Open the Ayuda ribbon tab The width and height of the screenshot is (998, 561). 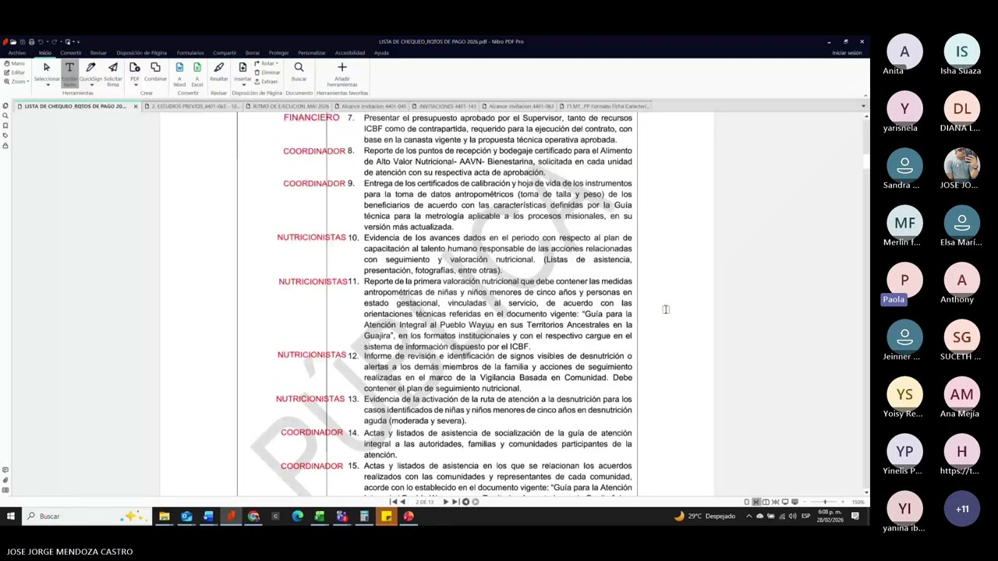pyautogui.click(x=381, y=53)
